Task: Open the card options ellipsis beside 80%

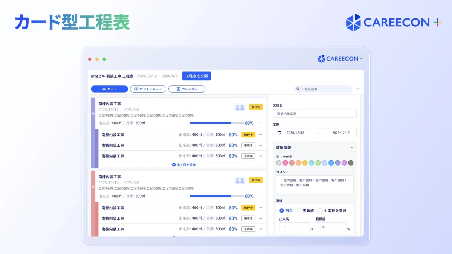Action: click(x=261, y=123)
